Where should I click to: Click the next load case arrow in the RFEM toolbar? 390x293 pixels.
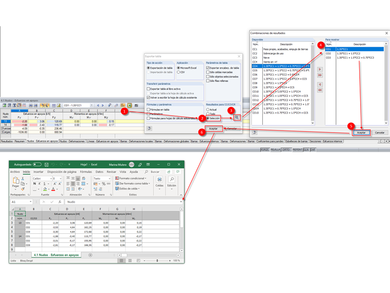click(x=103, y=105)
